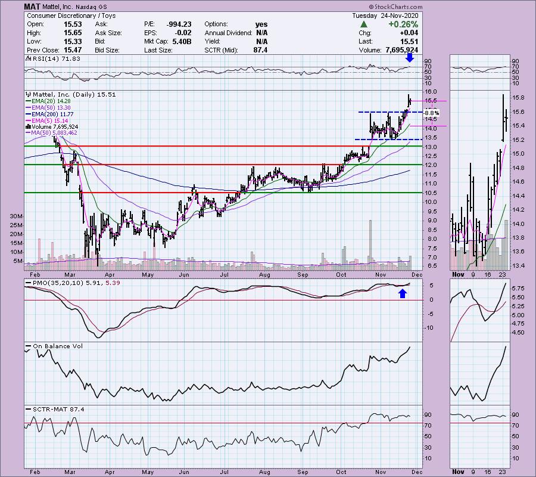Click the RSI(14) 71.83 indicator label
The image size is (536, 477).
56,58
